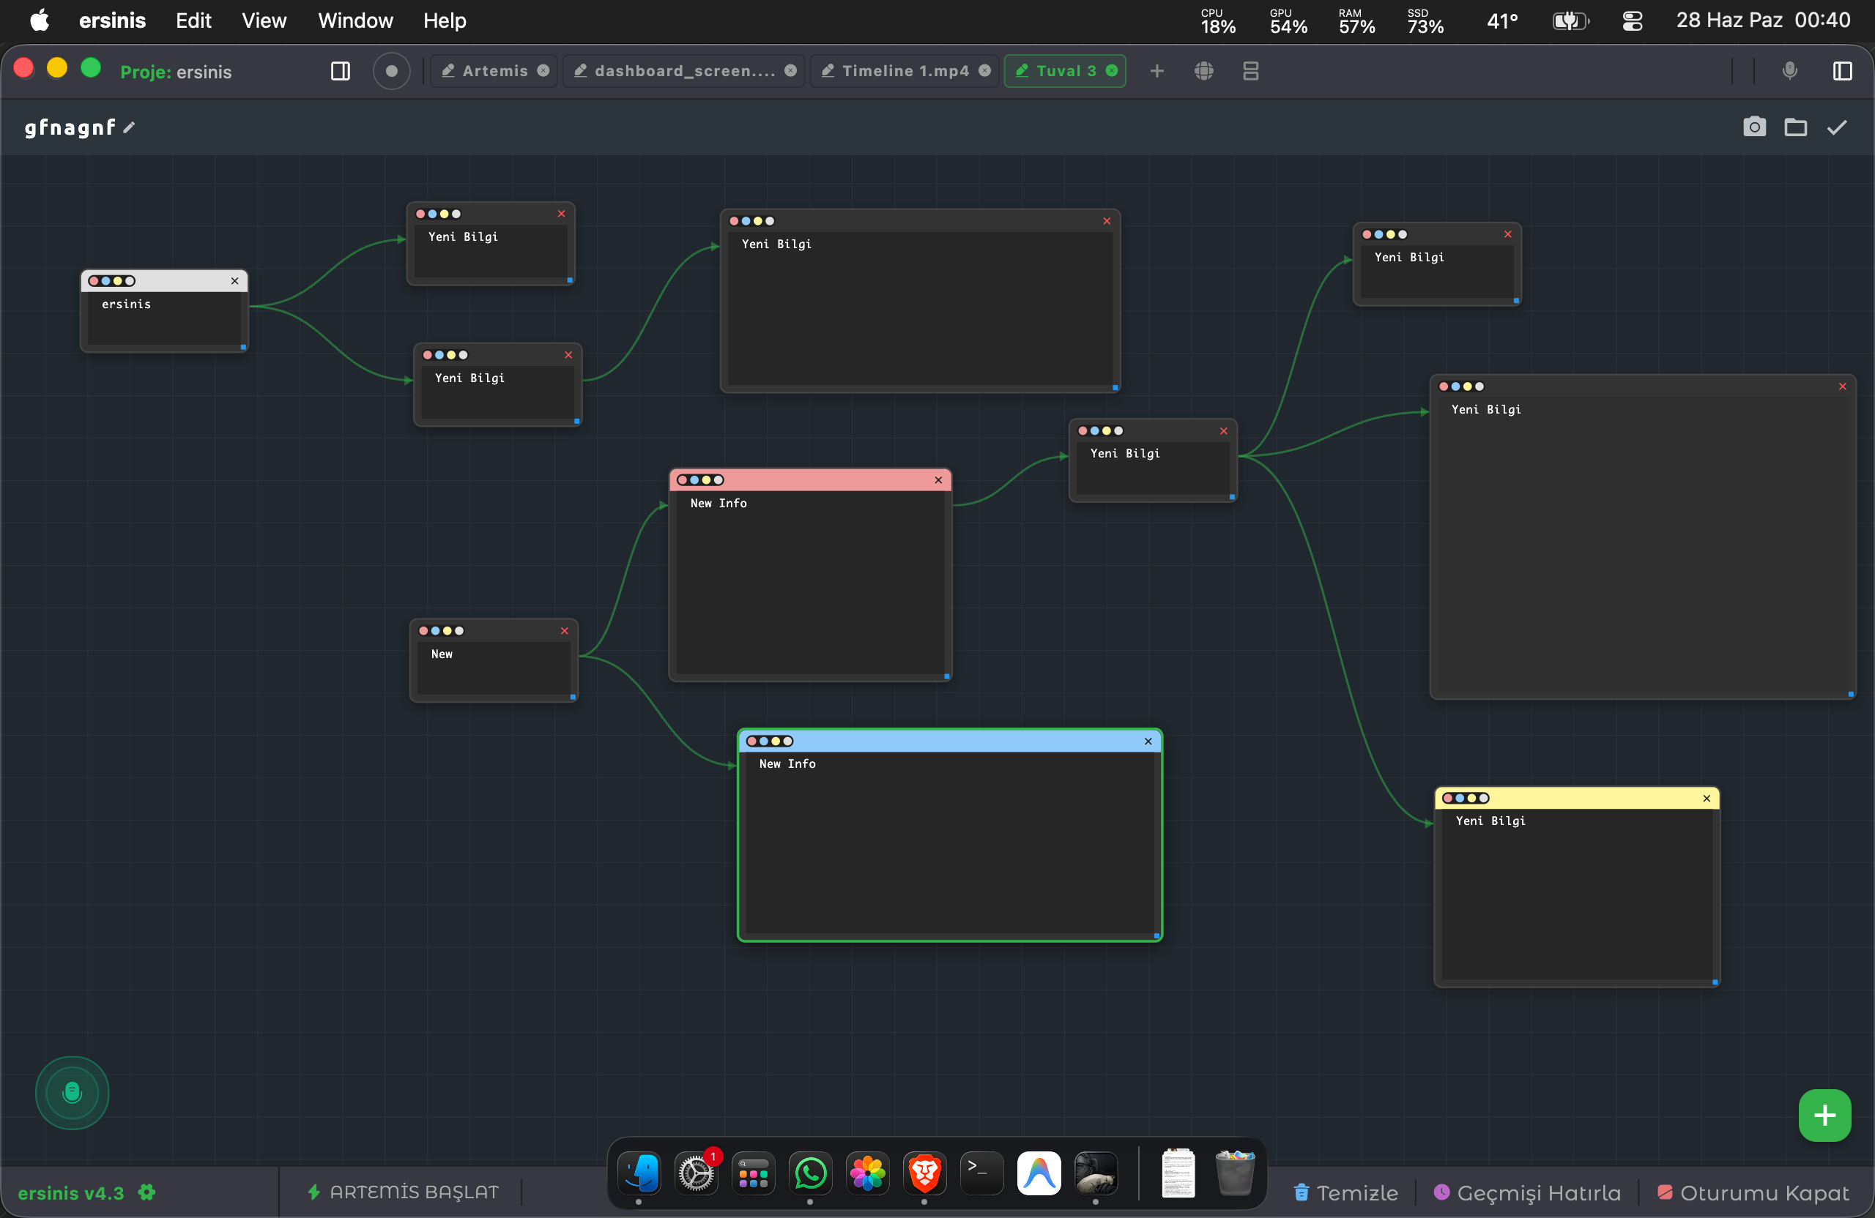The image size is (1875, 1218).
Task: Open the View menu
Action: tap(263, 20)
